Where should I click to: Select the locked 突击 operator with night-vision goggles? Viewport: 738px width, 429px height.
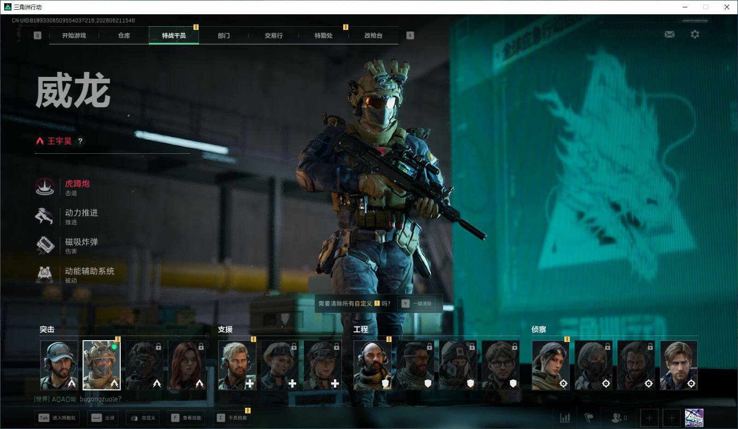pos(144,365)
